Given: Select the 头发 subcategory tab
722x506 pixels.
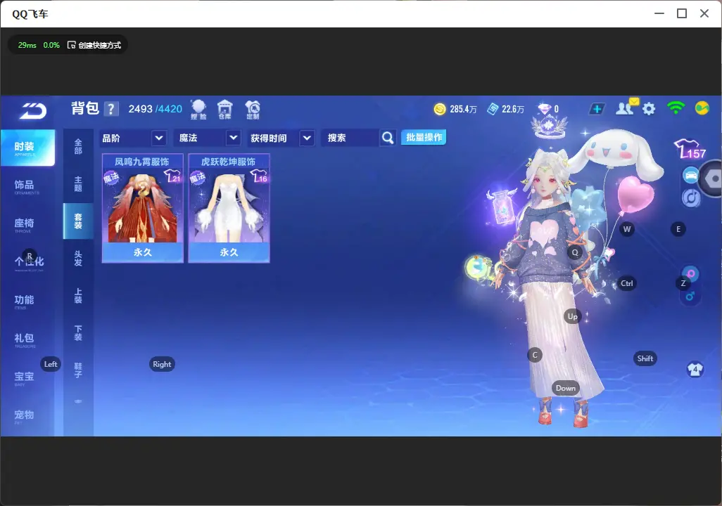Looking at the screenshot, I should [78, 259].
